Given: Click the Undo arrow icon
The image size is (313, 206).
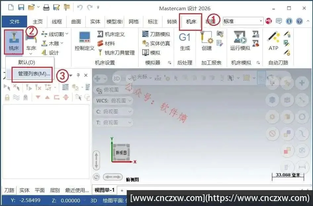Looking at the screenshot, I should 80,8.
